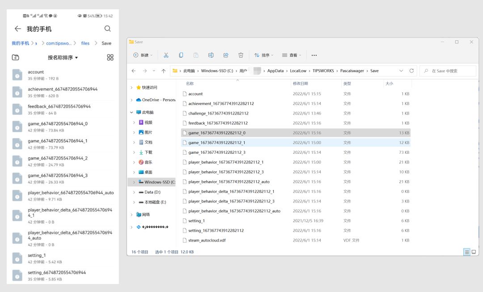Click the 在 Save 中搜索 search box
483x292 pixels.
(x=449, y=71)
